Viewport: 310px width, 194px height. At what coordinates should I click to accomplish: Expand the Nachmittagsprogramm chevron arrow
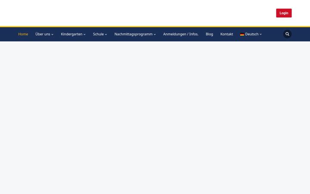point(155,34)
